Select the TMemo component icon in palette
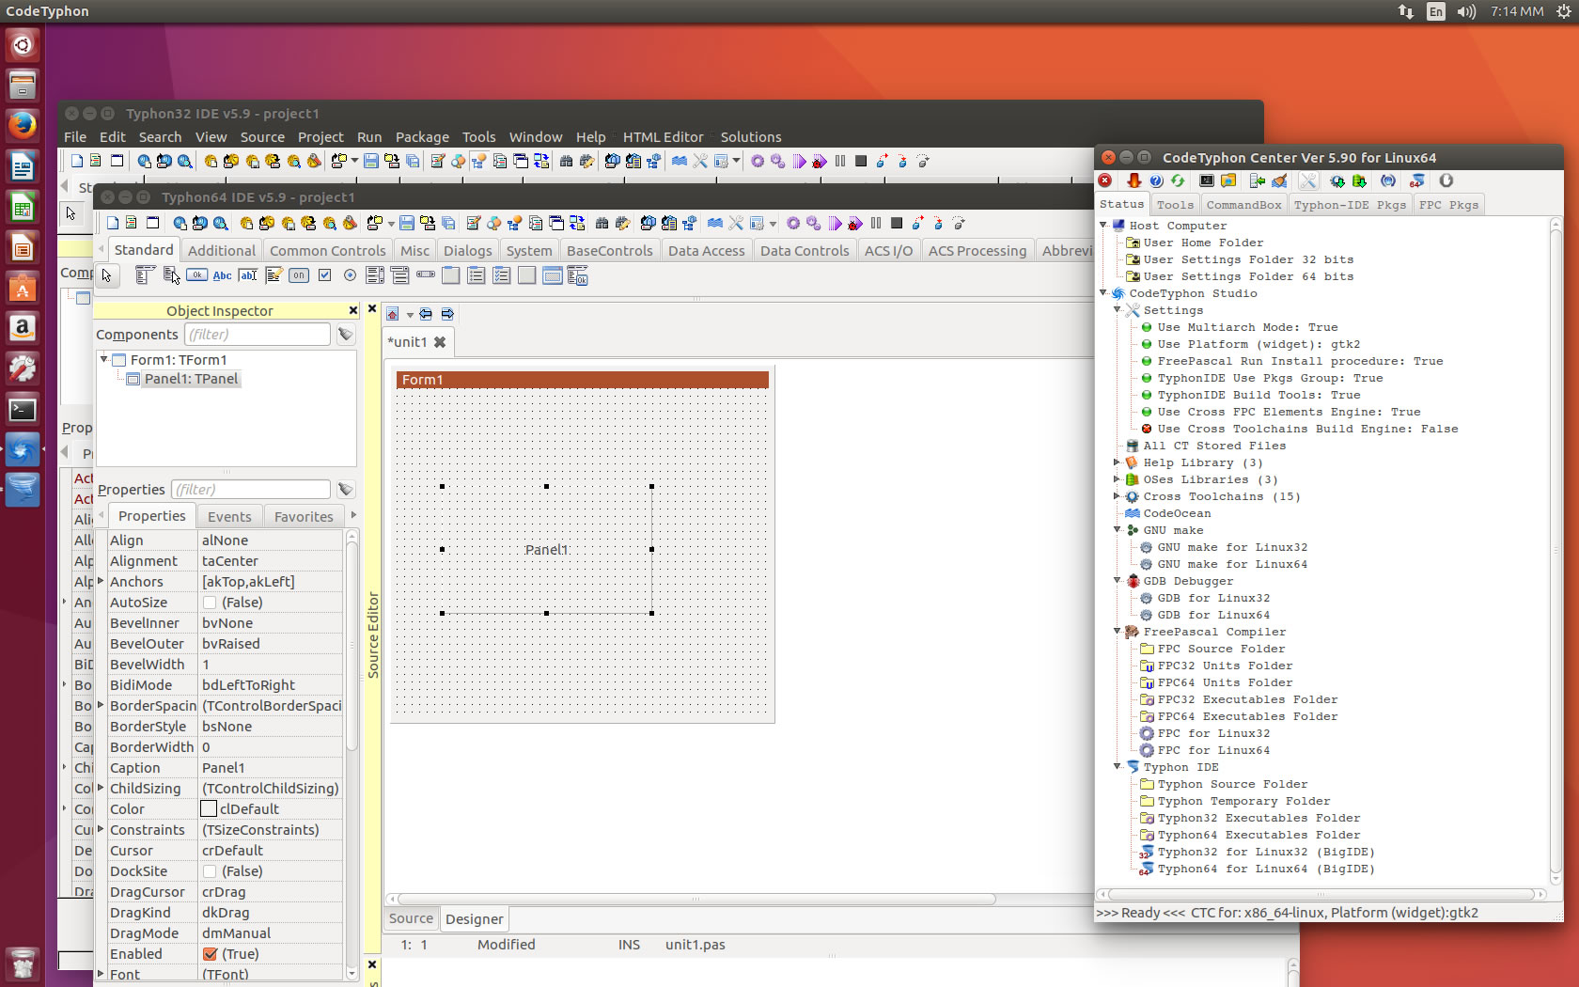The height and width of the screenshot is (987, 1579). pos(274,275)
